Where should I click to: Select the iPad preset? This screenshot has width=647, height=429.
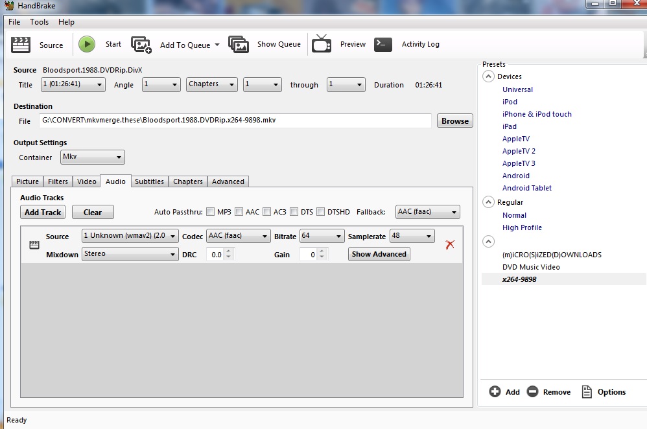coord(509,126)
